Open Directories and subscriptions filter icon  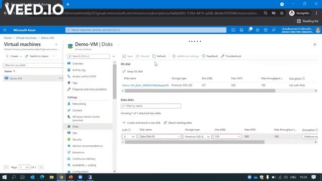click(x=242, y=30)
